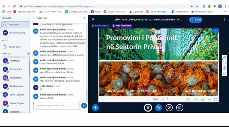
Task: Open Shared Notes
Action: tap(15, 47)
